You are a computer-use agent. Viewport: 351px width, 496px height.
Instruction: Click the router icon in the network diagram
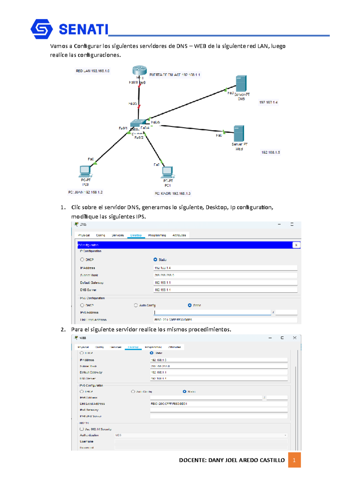(x=139, y=70)
